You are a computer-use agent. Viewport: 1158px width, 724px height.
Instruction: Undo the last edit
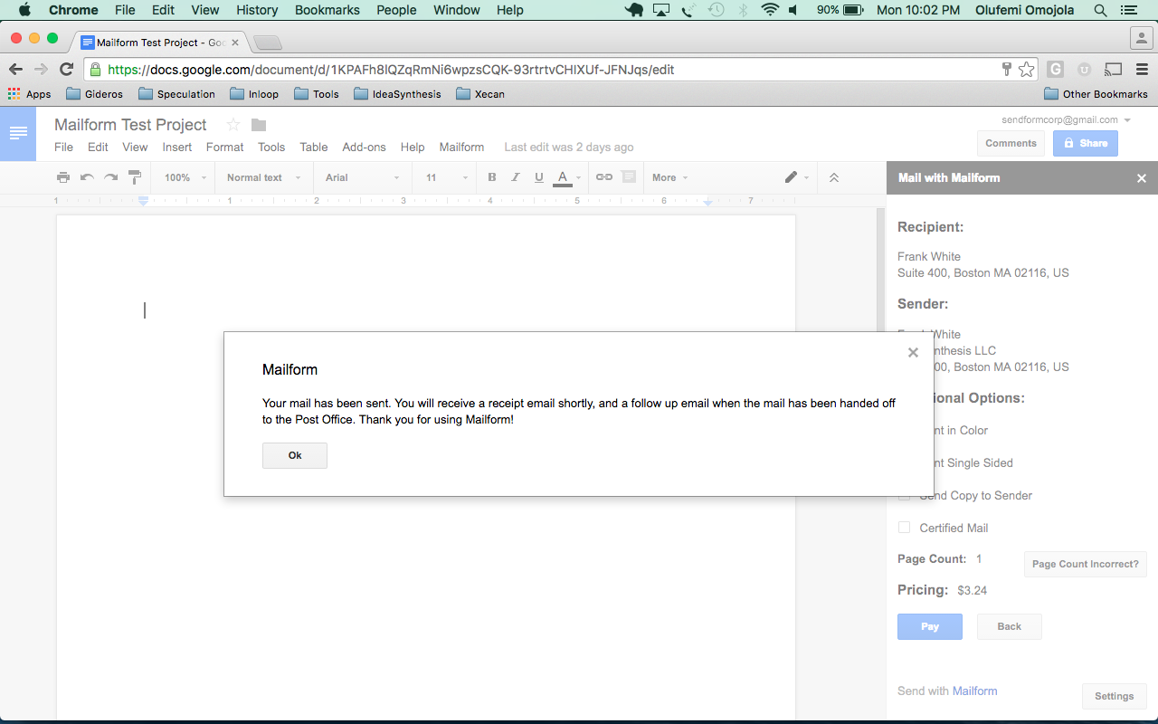tap(86, 177)
